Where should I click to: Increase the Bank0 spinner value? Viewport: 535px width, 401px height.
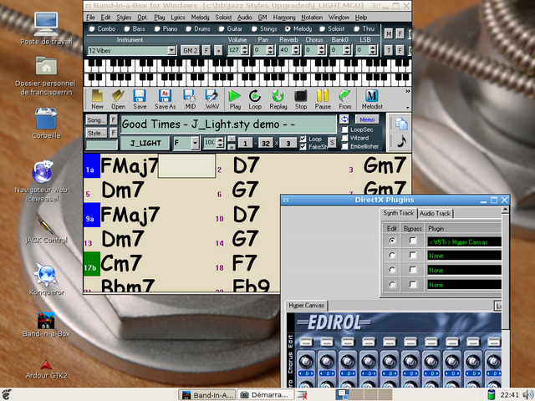coord(347,48)
